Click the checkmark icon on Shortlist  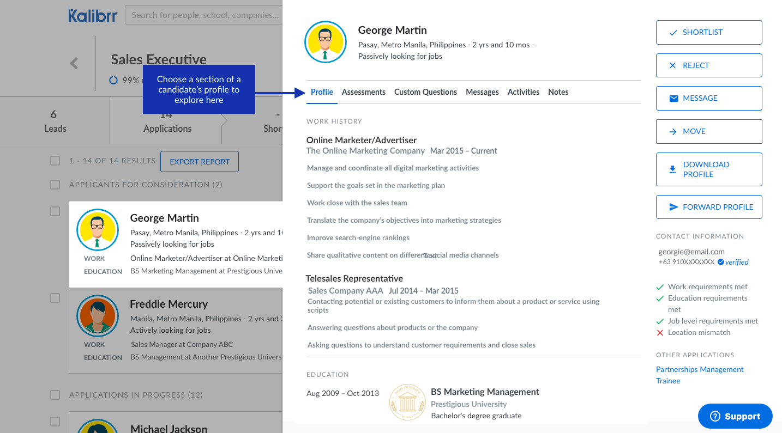coord(673,33)
